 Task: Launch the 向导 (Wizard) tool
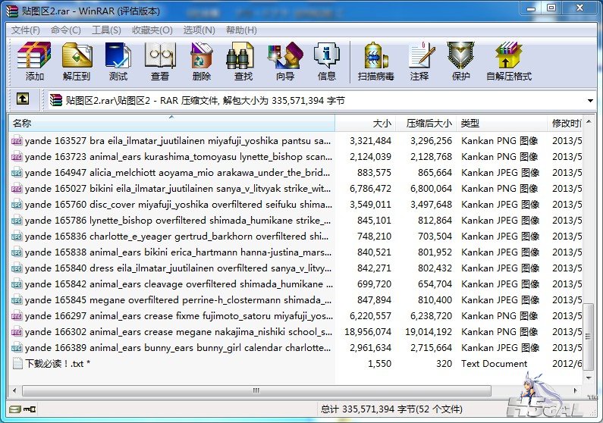285,62
